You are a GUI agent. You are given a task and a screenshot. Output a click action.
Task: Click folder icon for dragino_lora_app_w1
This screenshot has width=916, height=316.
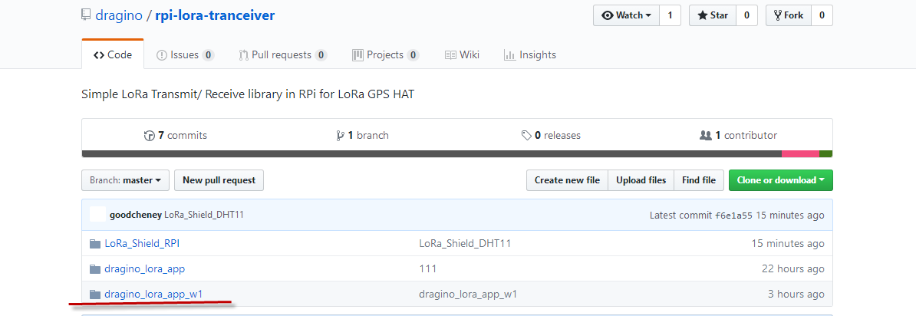[95, 294]
